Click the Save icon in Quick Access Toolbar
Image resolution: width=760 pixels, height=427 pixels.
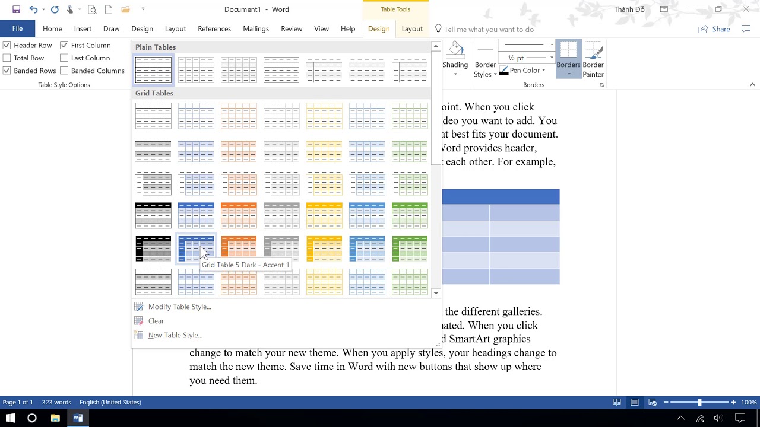[16, 9]
